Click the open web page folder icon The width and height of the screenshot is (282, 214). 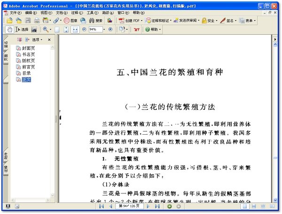pos(19,21)
